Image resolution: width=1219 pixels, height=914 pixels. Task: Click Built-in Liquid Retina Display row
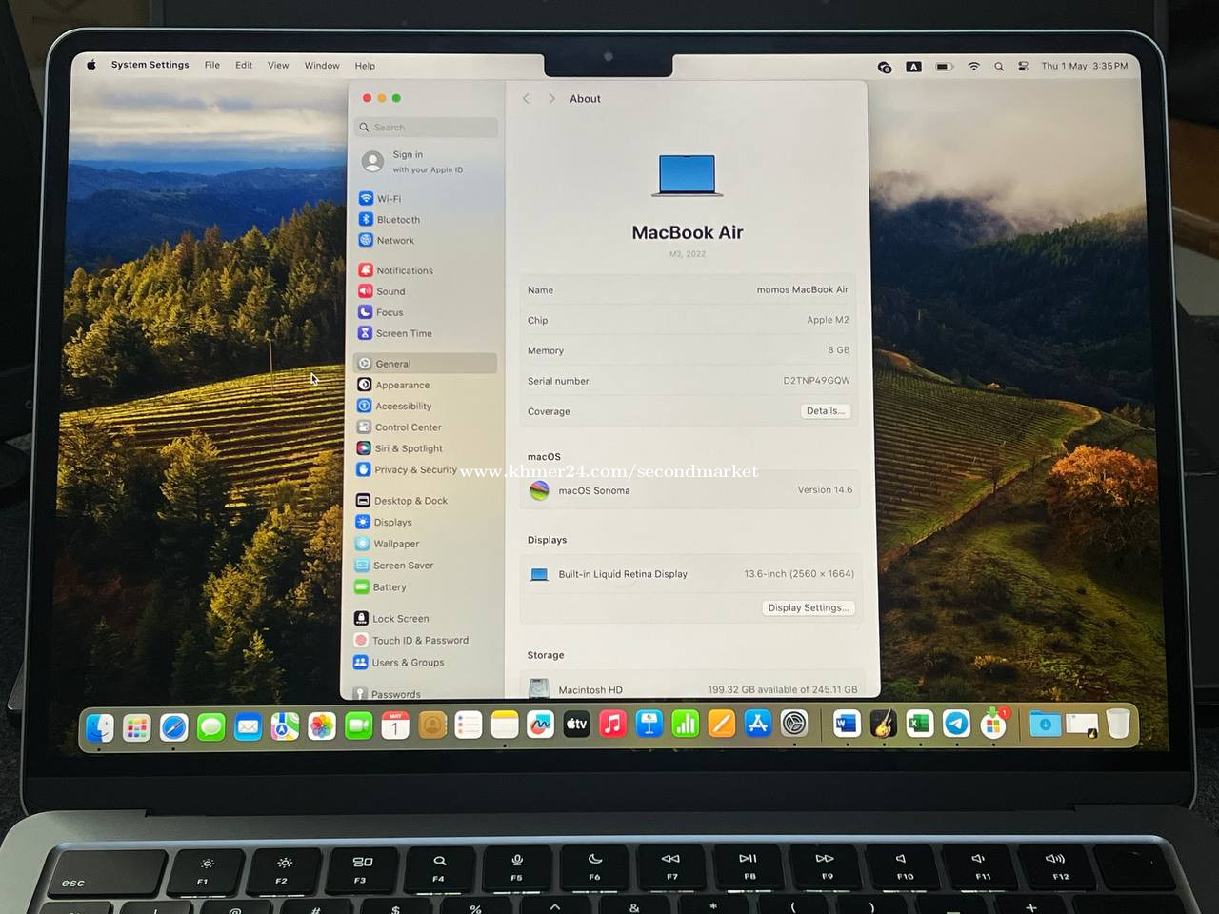coord(690,574)
